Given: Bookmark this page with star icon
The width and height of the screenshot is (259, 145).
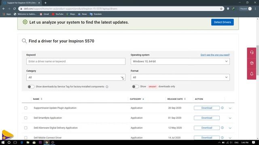Looking at the screenshot, I should 221,9.
